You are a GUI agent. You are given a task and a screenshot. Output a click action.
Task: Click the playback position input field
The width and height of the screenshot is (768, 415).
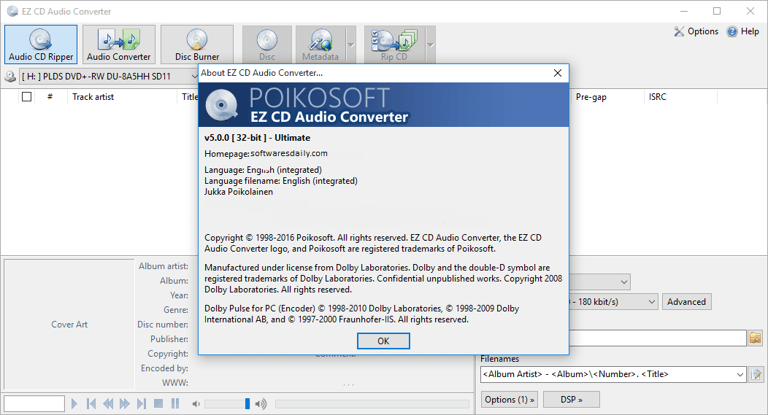34,404
